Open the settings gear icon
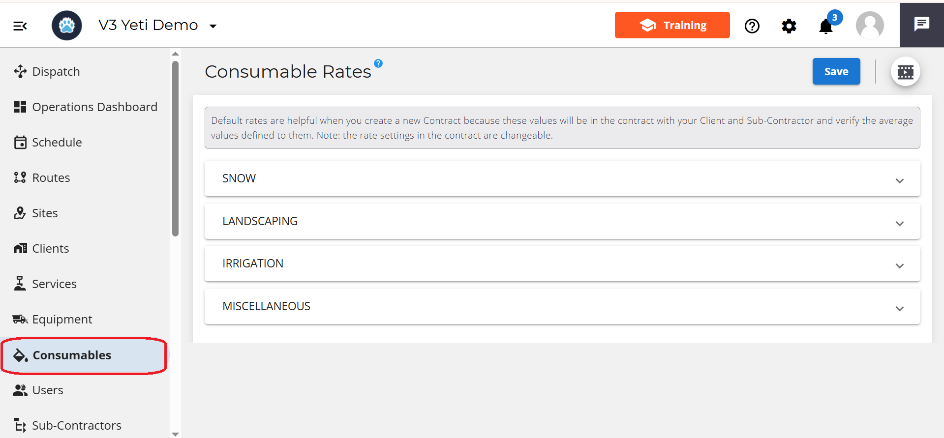 tap(789, 26)
